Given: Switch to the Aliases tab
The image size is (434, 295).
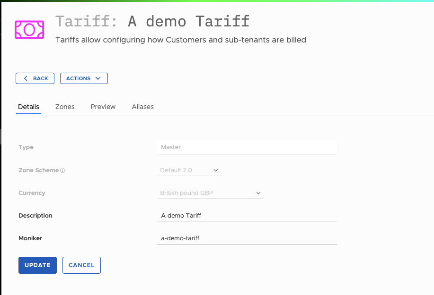Looking at the screenshot, I should tap(142, 107).
